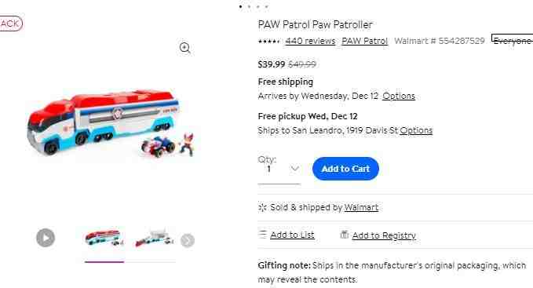Select the first truck thumbnail image

click(x=104, y=238)
